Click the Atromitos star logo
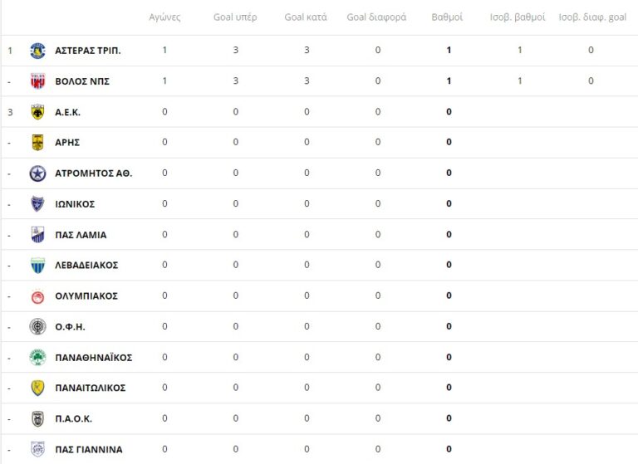The height and width of the screenshot is (464, 638). point(37,173)
